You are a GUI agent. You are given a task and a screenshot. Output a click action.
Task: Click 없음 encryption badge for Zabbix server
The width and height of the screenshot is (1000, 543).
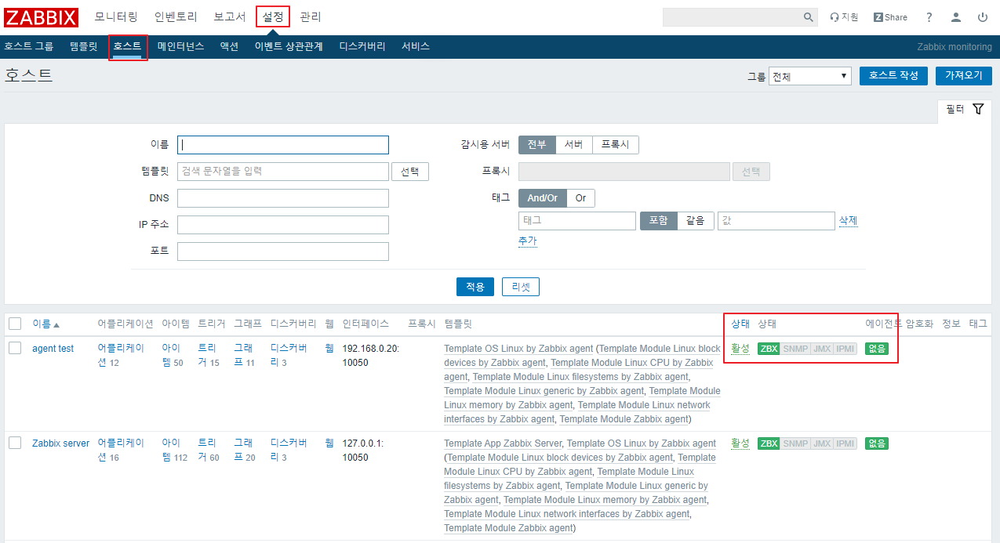click(x=876, y=443)
